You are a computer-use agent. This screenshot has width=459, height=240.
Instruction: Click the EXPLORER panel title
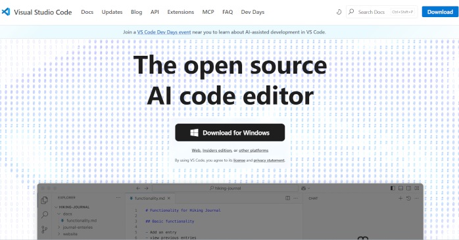66,197
